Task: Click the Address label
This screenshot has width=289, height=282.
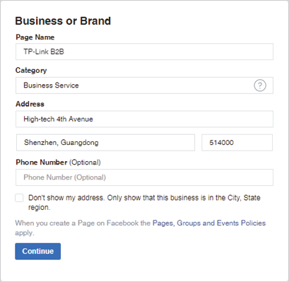Action: coord(30,104)
